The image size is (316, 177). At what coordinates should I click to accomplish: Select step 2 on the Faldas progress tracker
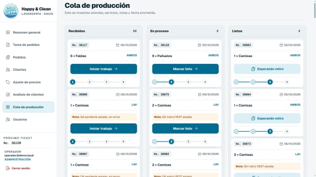tap(89, 82)
